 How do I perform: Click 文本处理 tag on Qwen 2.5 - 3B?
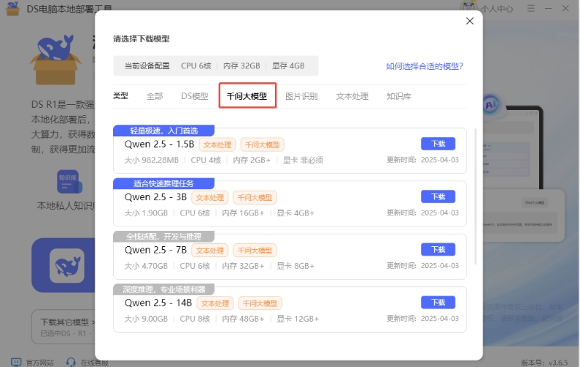[x=209, y=197]
